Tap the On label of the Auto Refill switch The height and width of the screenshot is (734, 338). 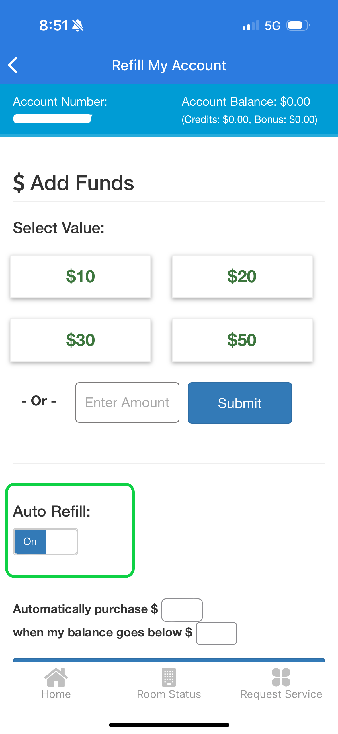pos(30,541)
